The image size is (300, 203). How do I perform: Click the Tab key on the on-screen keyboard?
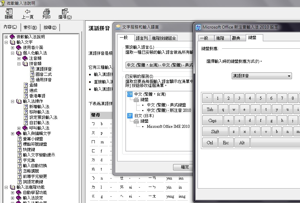(210, 109)
